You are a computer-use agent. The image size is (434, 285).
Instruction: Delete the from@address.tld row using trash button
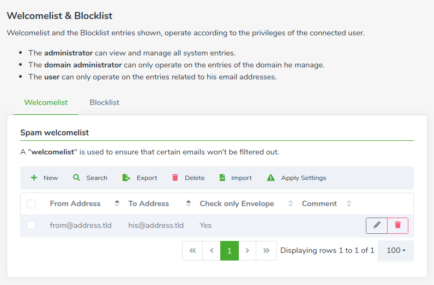pos(397,225)
